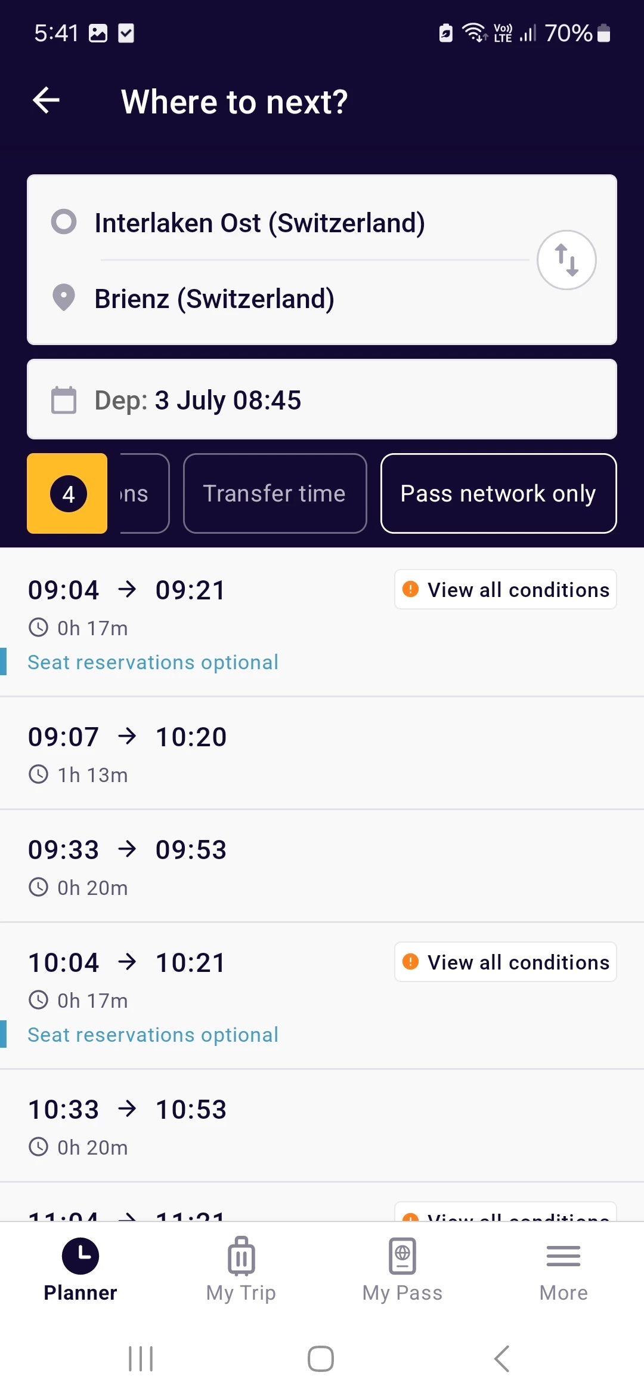644x1397 pixels.
Task: Edit origin station Interlaken Ost
Action: [259, 223]
